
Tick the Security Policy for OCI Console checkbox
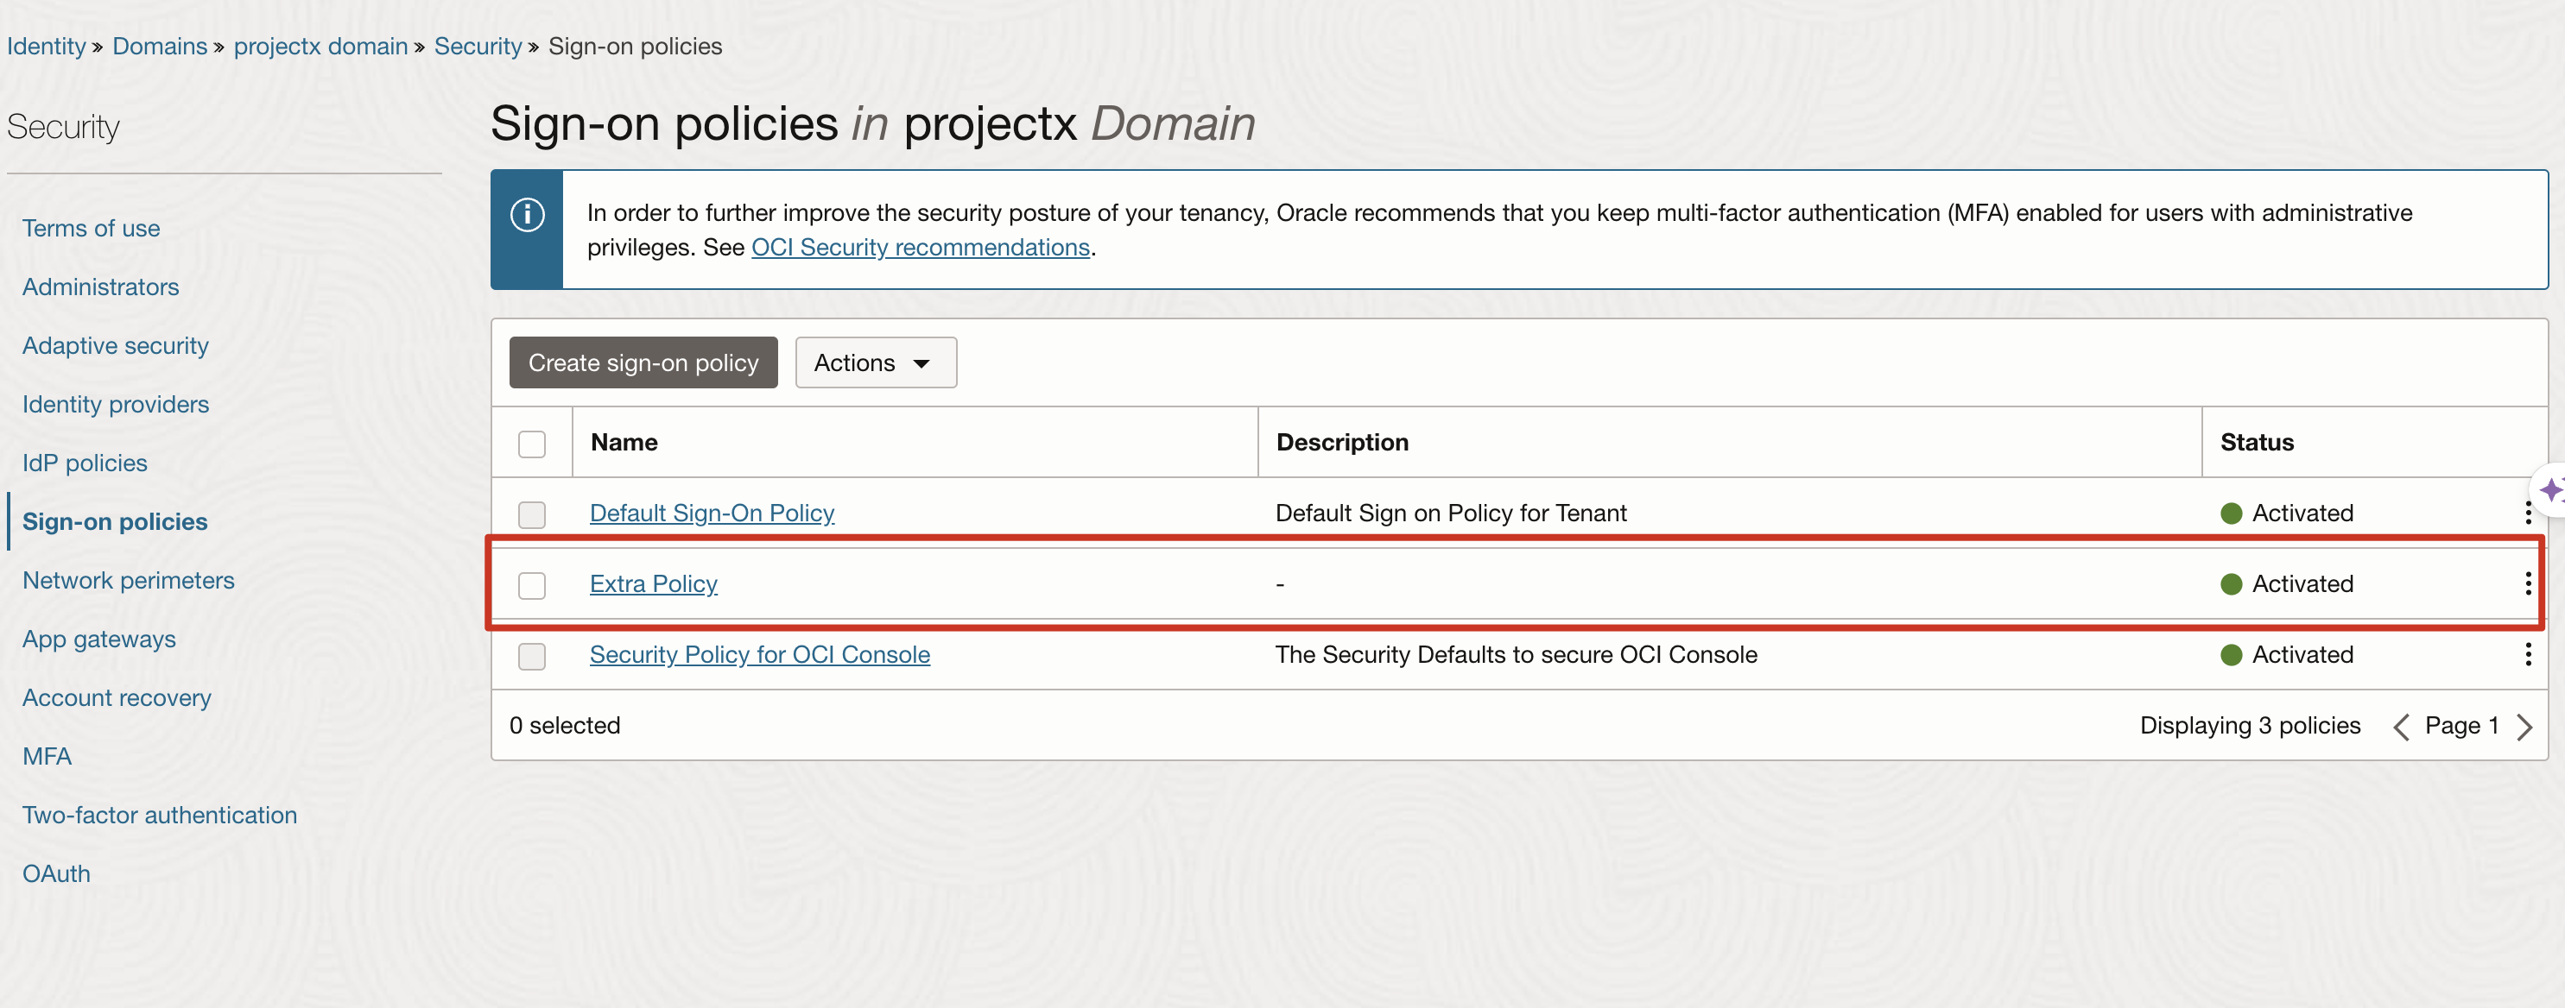532,656
